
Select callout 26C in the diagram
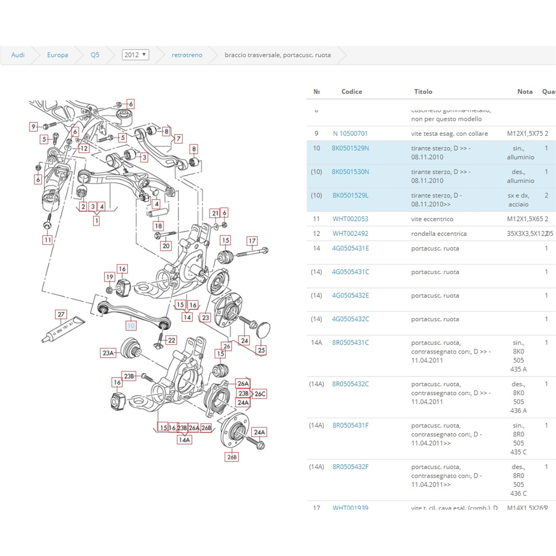pyautogui.click(x=260, y=394)
